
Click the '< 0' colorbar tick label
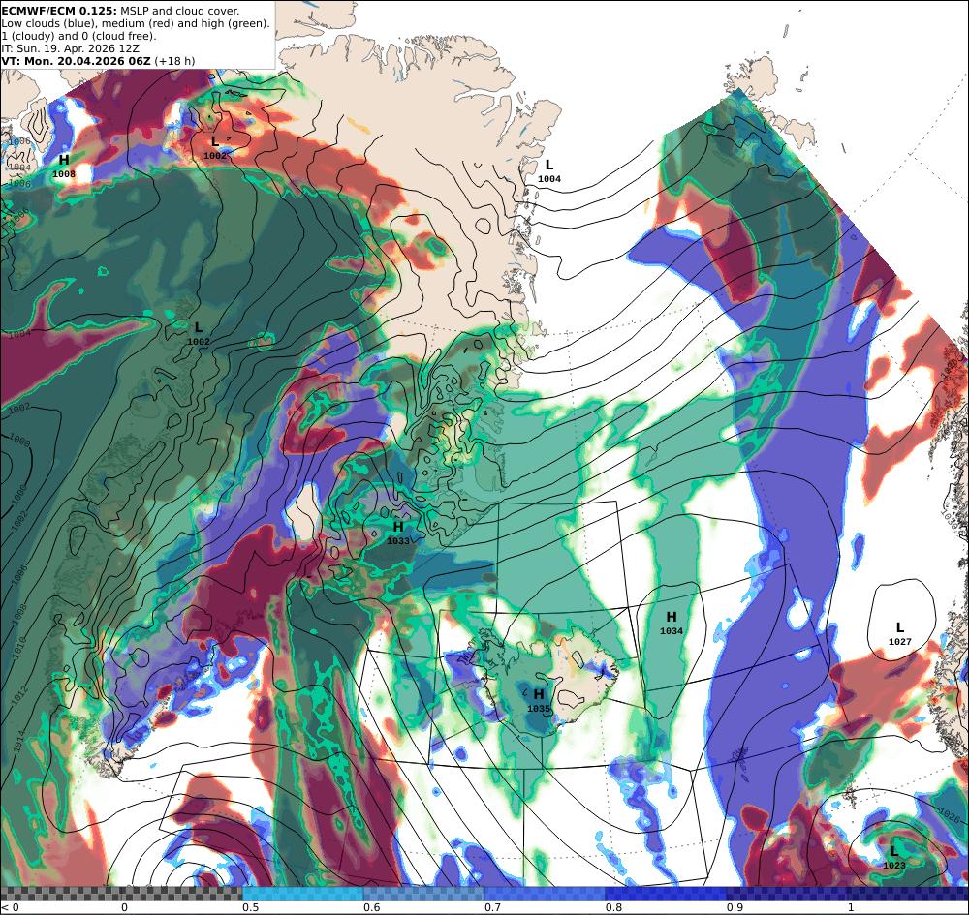click(10, 907)
